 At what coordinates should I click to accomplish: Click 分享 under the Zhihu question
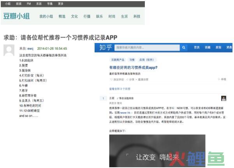point(130,80)
